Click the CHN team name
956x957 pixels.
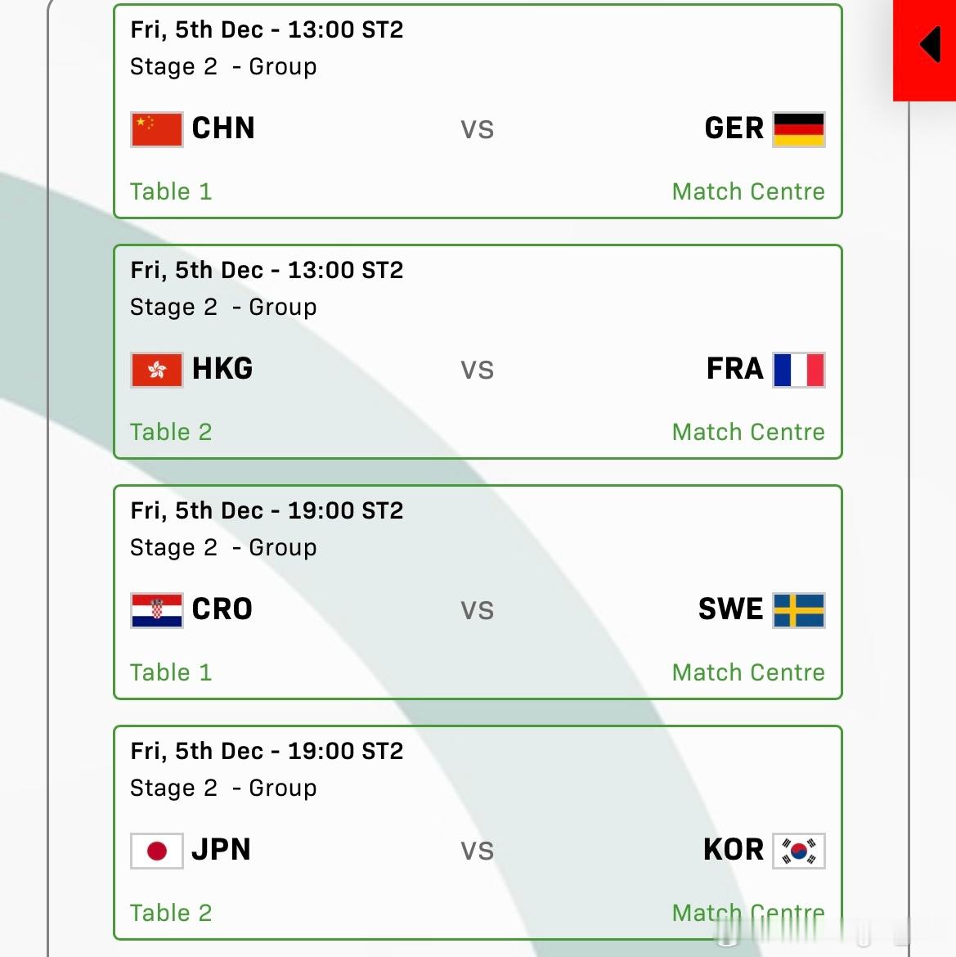(x=222, y=128)
